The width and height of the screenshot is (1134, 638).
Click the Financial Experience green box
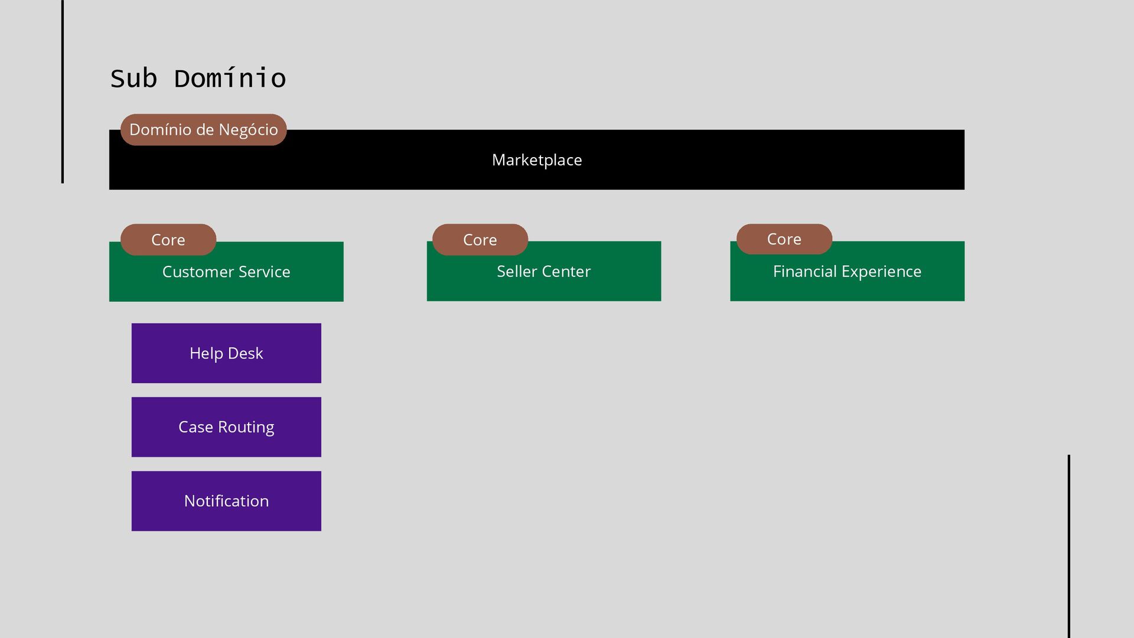tap(847, 271)
